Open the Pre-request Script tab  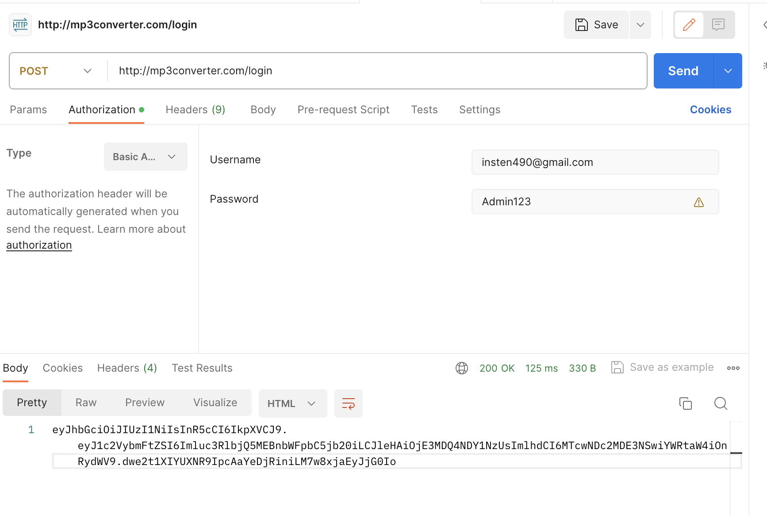click(x=343, y=110)
